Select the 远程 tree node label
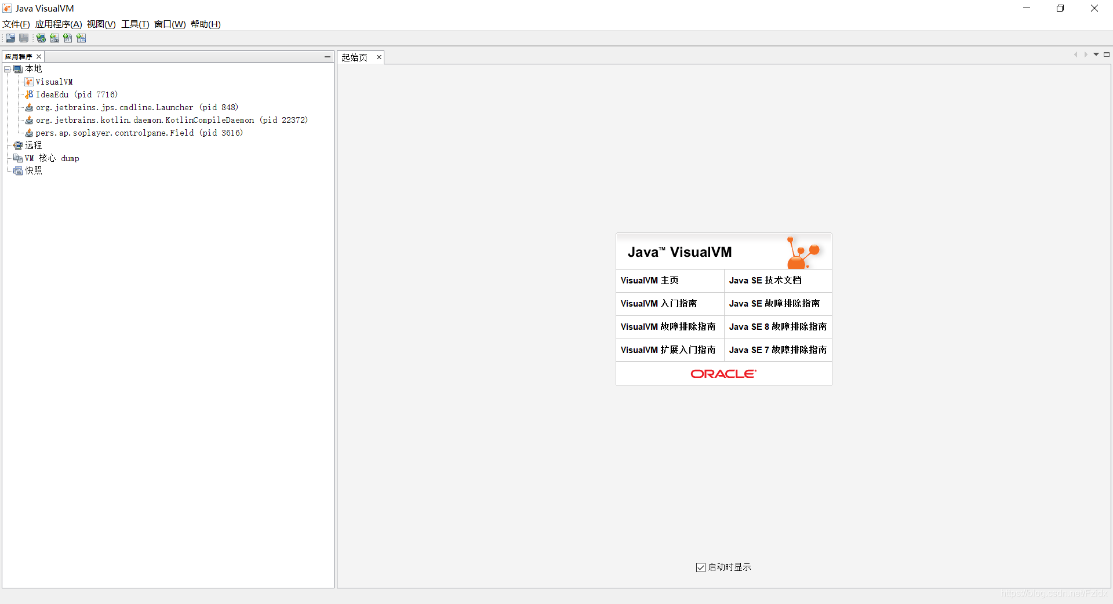This screenshot has height=604, width=1113. [34, 145]
